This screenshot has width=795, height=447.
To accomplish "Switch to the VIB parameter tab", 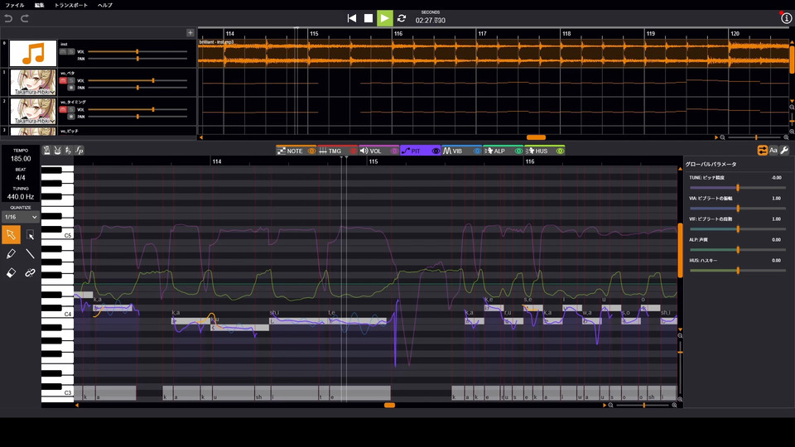I will (452, 151).
